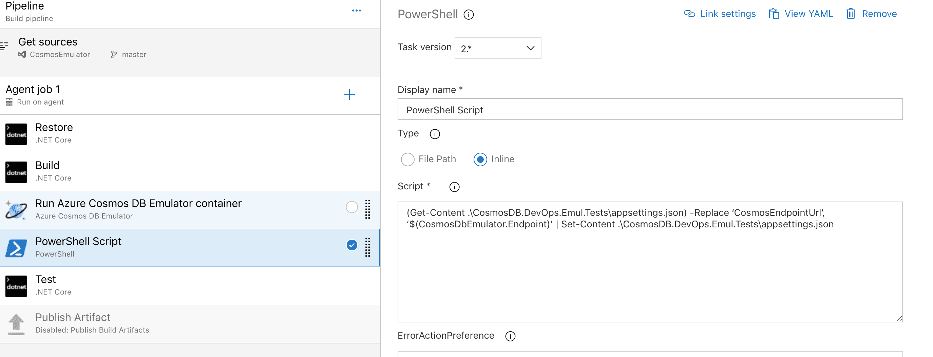Open the Task version dropdown
933x357 pixels.
[498, 48]
